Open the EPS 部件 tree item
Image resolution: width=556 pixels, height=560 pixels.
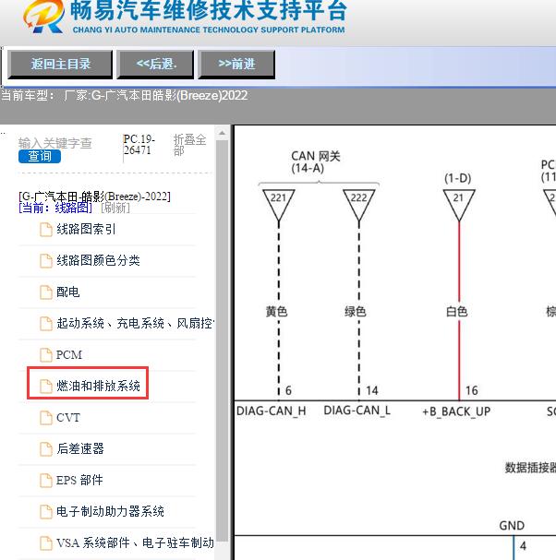79,481
